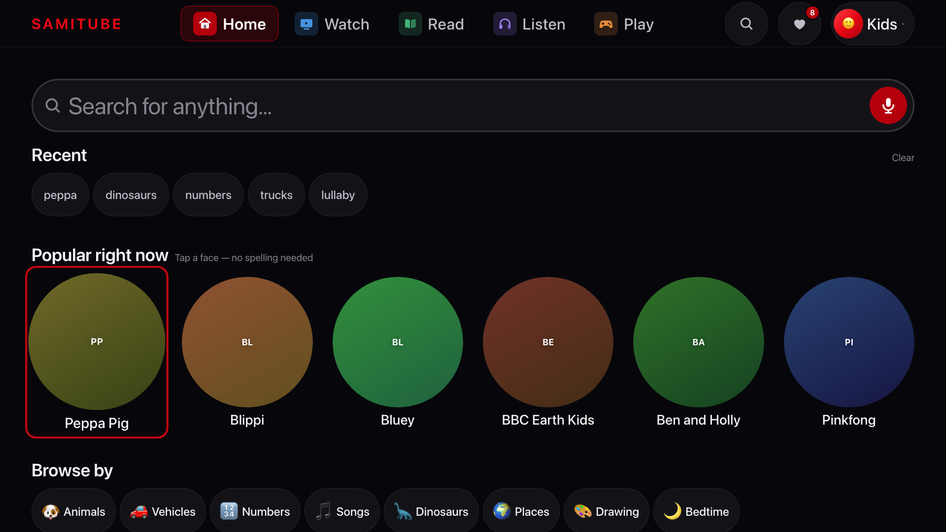Click the Blippi name label
This screenshot has width=946, height=532.
click(x=247, y=420)
